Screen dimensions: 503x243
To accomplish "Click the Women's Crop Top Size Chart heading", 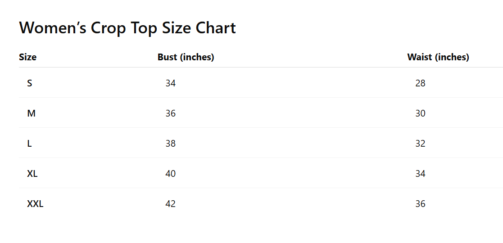I will click(x=127, y=28).
